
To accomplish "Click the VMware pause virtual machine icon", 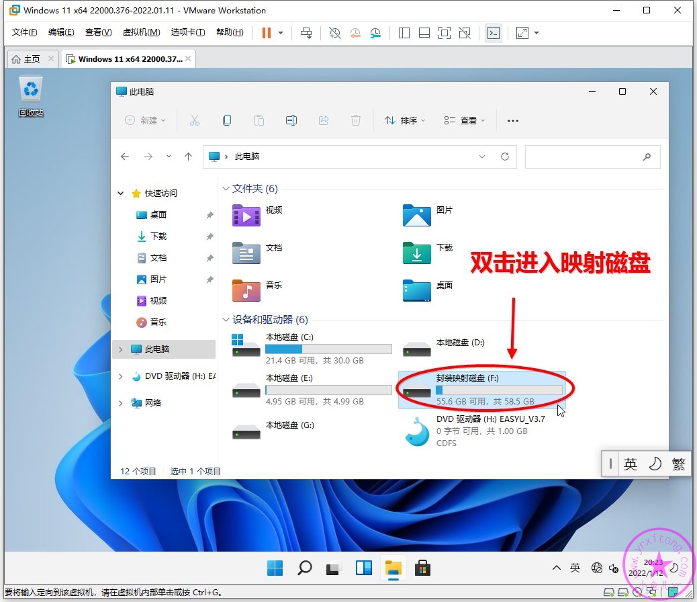I will 267,32.
